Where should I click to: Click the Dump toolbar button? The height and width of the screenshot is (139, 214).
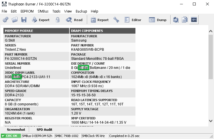158,20
